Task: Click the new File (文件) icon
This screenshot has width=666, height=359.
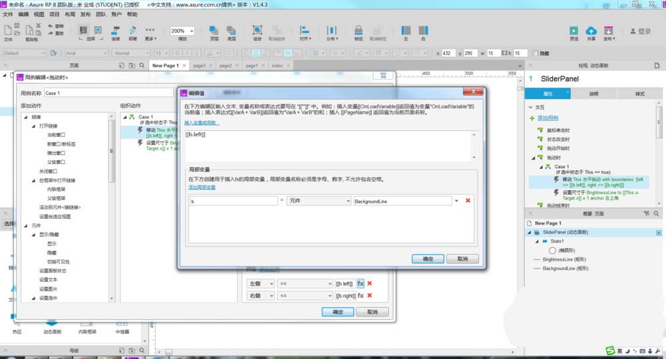Action: coord(7,30)
